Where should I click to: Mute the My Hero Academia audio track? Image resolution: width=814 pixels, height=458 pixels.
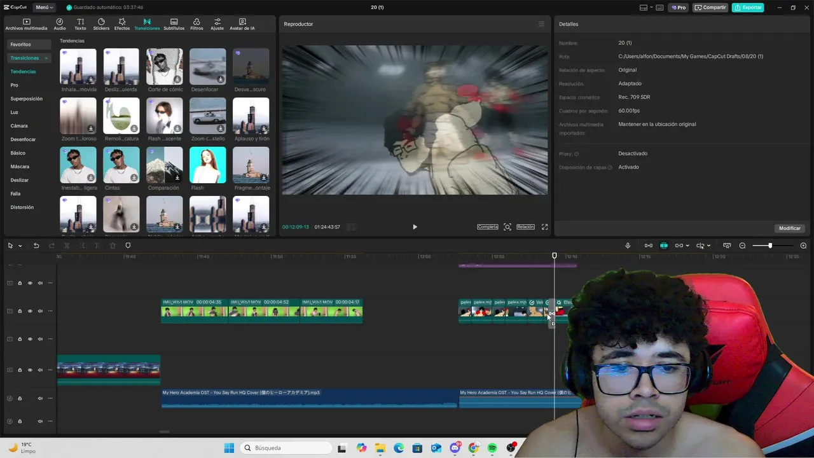(40, 398)
